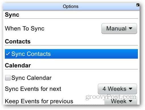This screenshot has height=110, width=145.
Task: Click the divider line under Calendar heading
Action: coord(71,69)
